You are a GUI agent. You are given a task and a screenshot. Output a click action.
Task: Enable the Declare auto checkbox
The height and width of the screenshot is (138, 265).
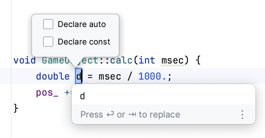[48, 24]
